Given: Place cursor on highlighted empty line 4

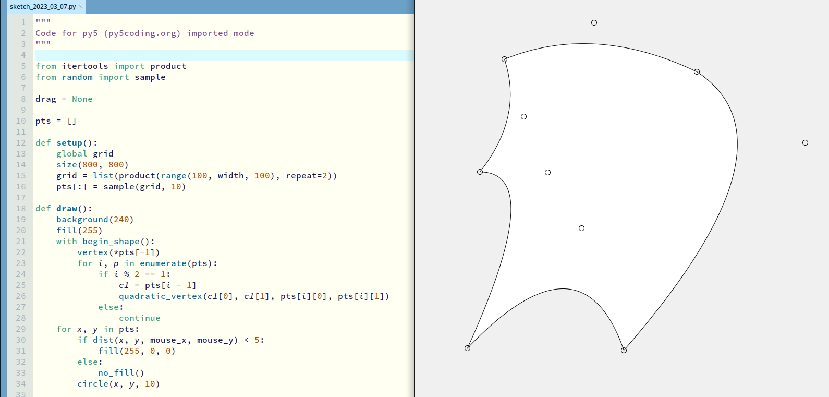Looking at the screenshot, I should tap(209, 55).
